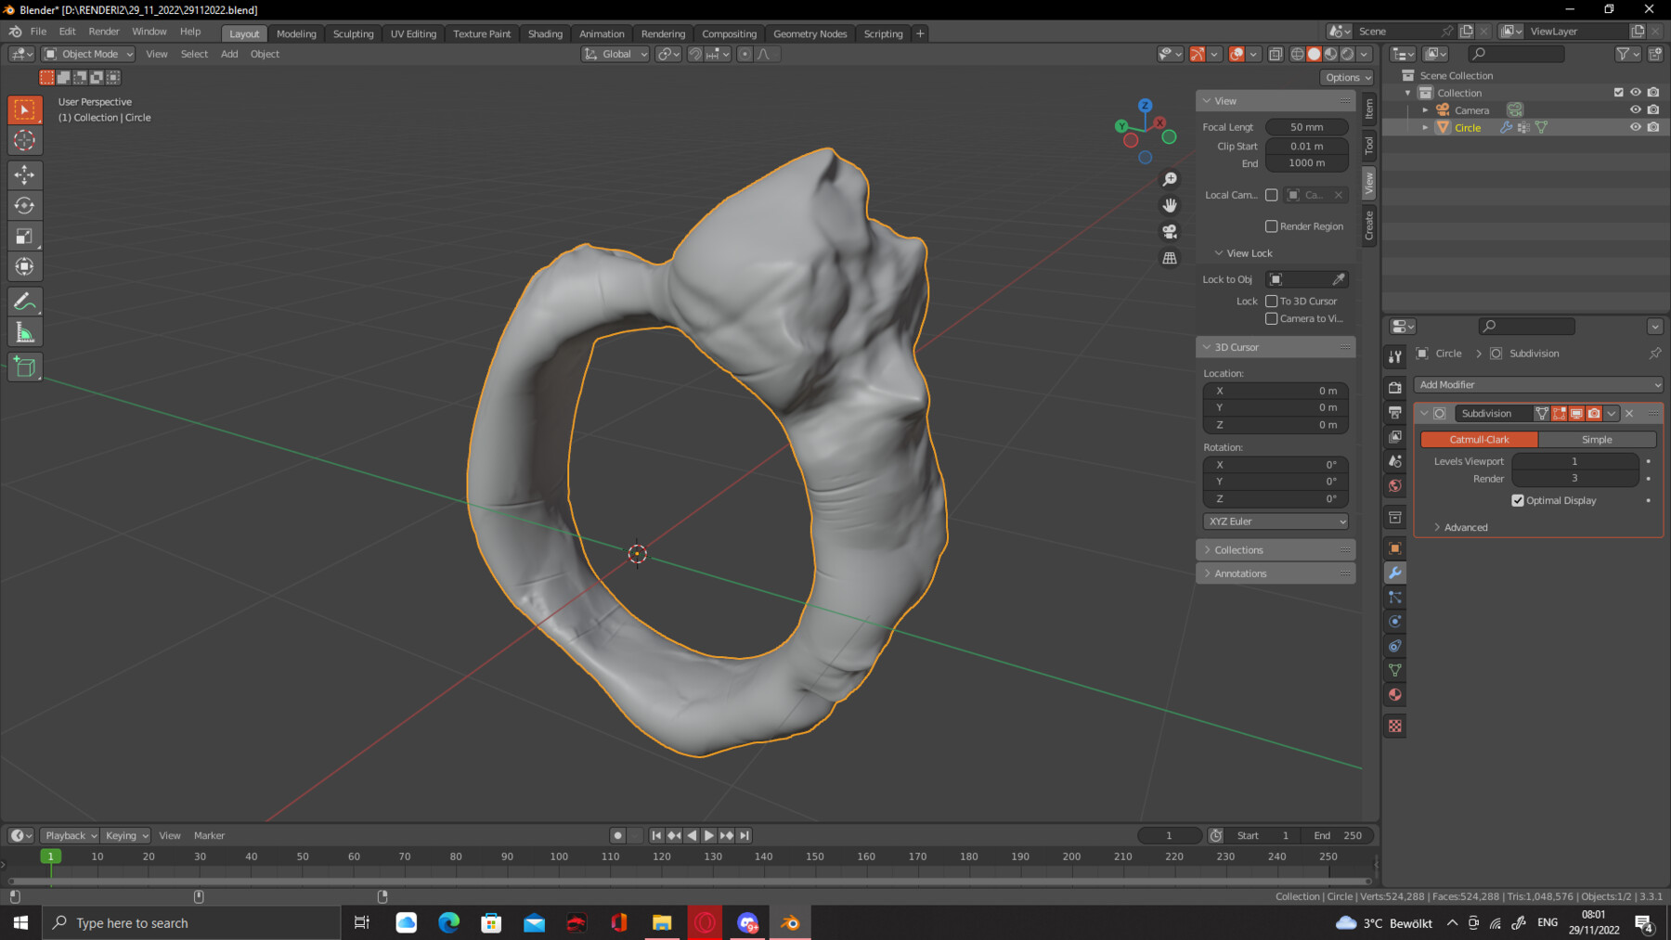This screenshot has height=940, width=1671.
Task: Click the Add Modifier button
Action: click(1537, 384)
